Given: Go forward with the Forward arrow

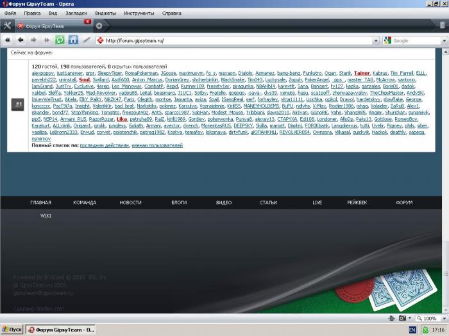Looking at the screenshot, I should 33,40.
